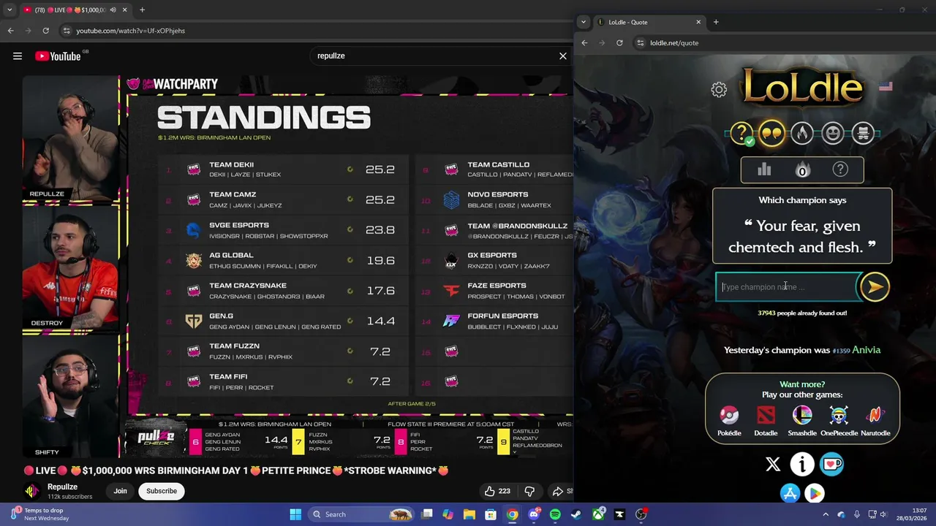Go back in the LoLdle browser window

584,43
